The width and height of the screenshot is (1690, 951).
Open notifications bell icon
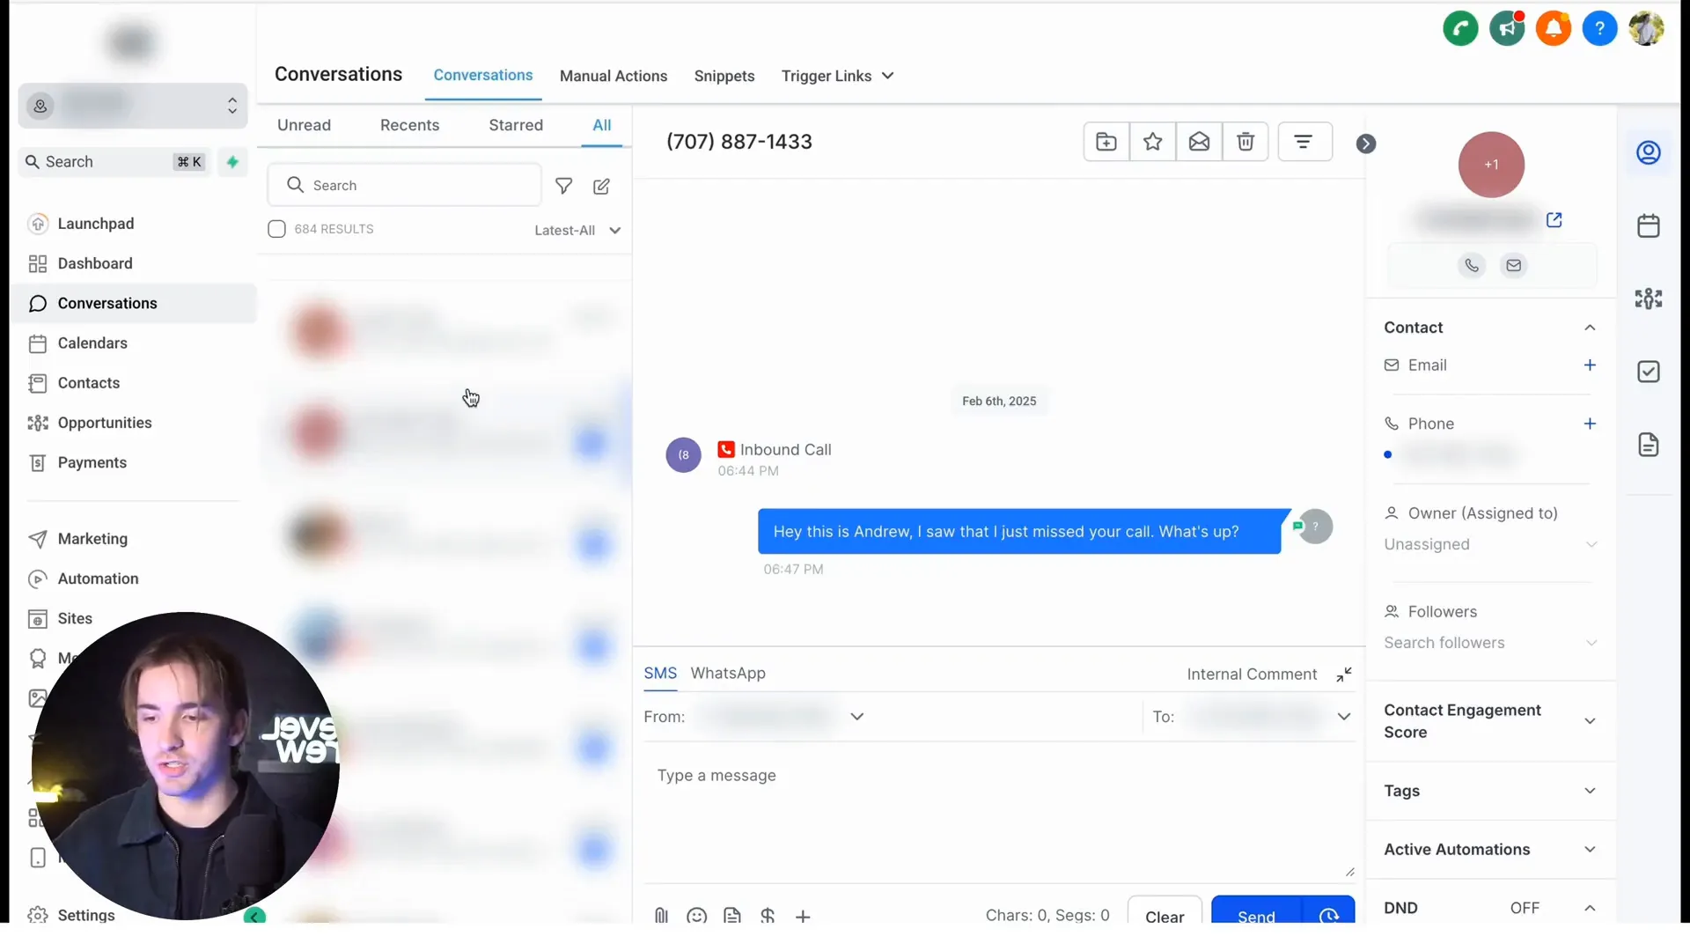(1553, 29)
